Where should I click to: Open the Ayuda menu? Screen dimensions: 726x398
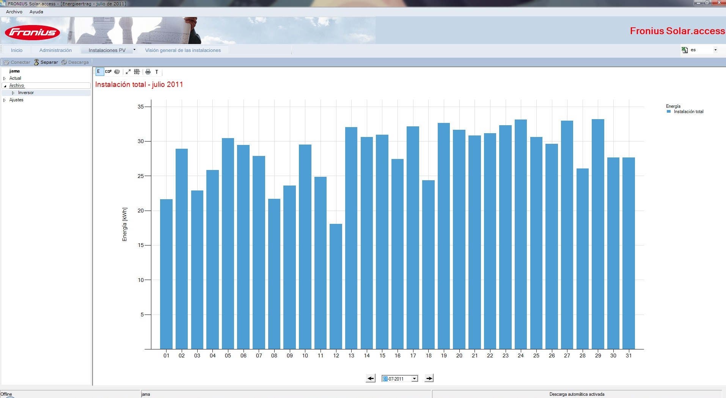pyautogui.click(x=36, y=12)
